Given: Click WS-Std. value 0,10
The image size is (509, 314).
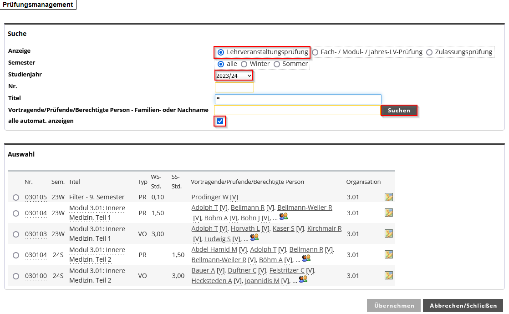Looking at the screenshot, I should (x=158, y=197).
